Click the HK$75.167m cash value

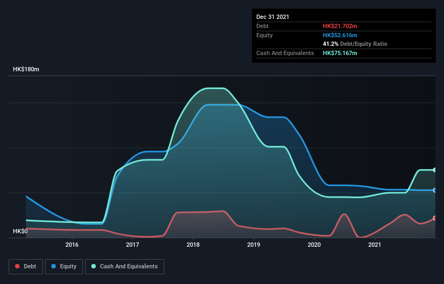point(340,53)
